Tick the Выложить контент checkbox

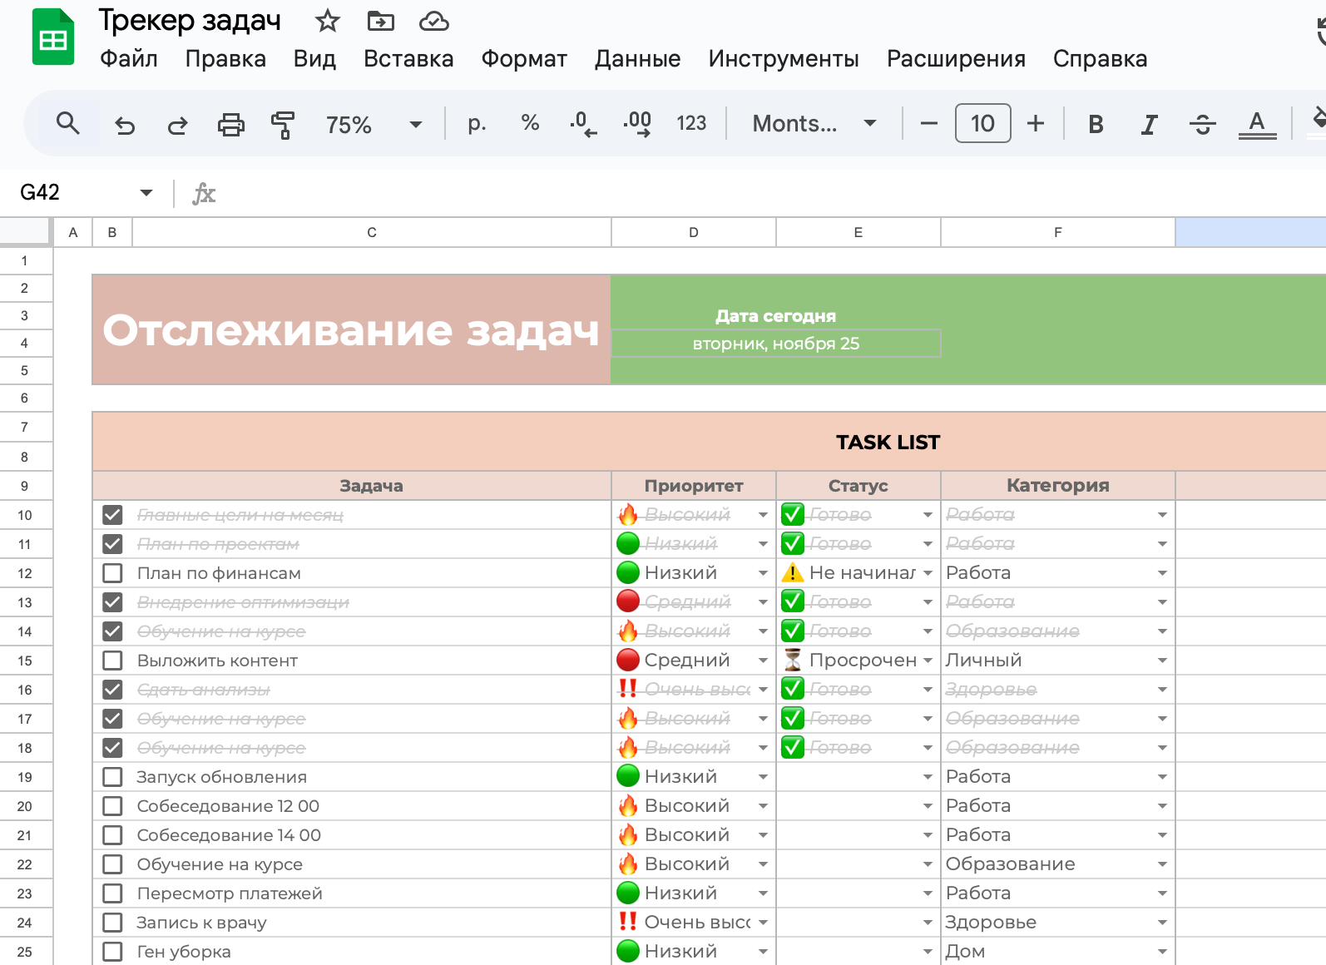pyautogui.click(x=112, y=661)
